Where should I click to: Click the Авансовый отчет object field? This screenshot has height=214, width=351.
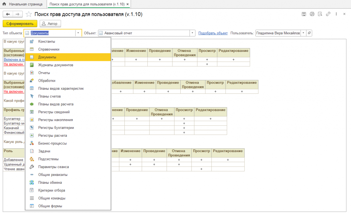coord(144,33)
